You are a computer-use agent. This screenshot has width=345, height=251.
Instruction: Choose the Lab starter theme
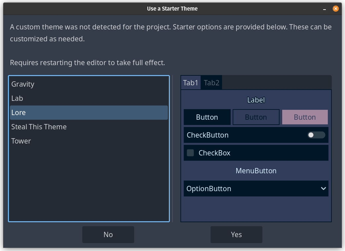pos(17,99)
